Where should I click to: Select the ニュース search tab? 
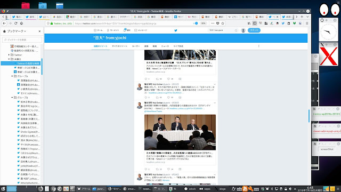click(165, 46)
